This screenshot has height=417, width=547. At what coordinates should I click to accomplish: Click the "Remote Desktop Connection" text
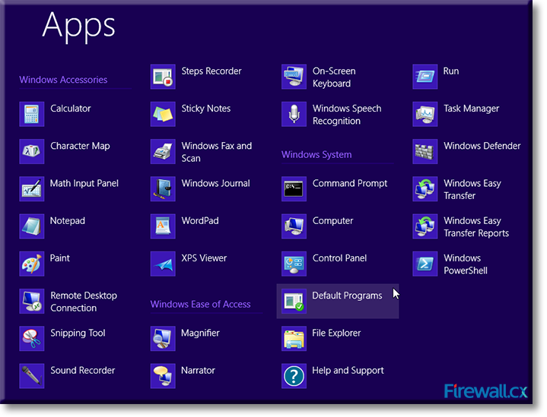pyautogui.click(x=84, y=302)
